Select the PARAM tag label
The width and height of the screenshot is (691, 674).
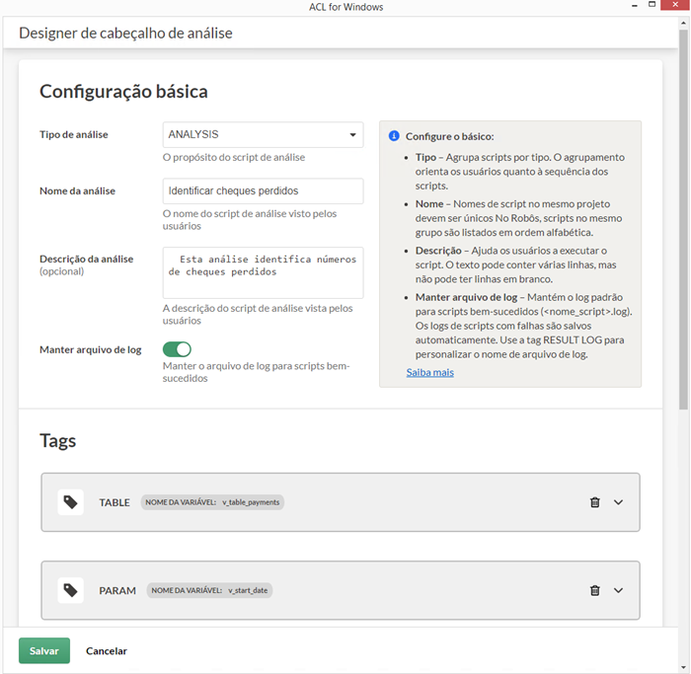pos(117,590)
